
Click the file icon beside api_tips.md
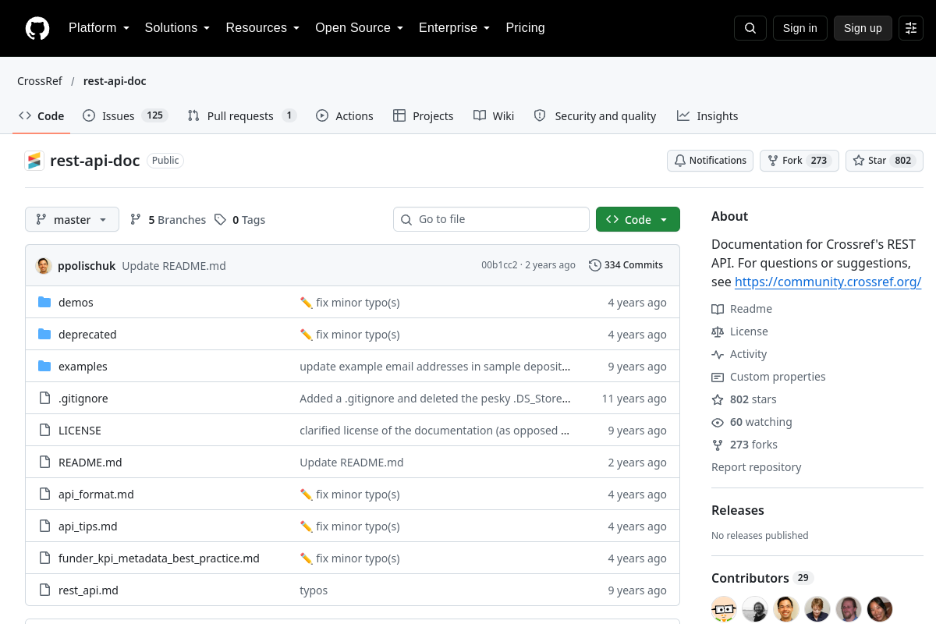44,526
